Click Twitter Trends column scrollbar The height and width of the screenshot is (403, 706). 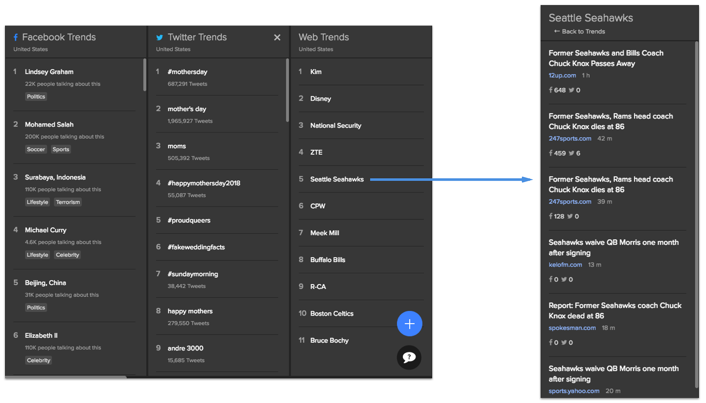(287, 90)
